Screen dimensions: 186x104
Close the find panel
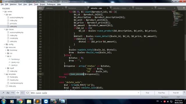pos(184,92)
